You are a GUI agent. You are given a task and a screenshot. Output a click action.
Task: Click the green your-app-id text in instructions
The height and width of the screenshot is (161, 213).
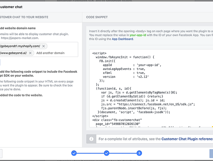pos(138,35)
